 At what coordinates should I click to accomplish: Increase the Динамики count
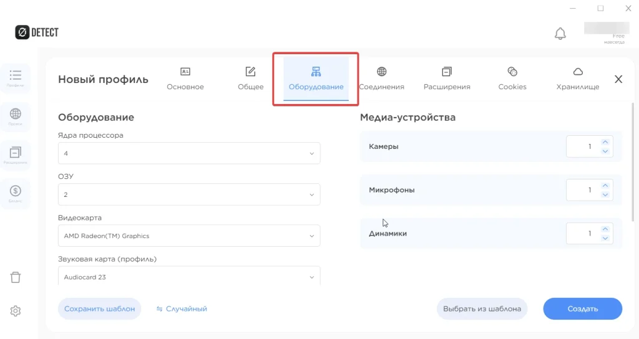(x=605, y=229)
